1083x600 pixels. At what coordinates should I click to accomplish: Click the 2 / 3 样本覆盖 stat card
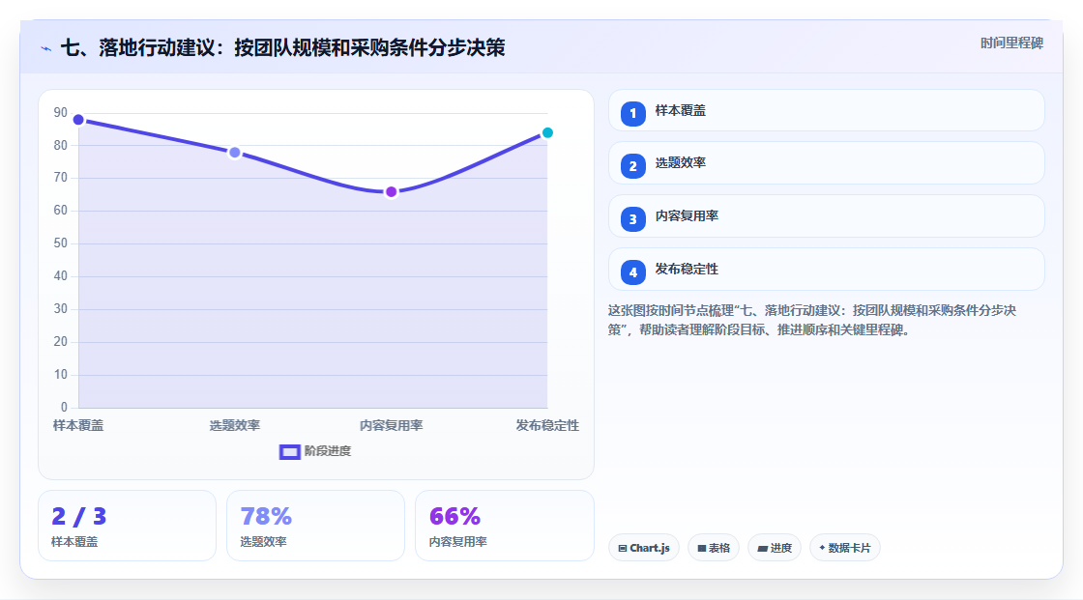click(127, 526)
